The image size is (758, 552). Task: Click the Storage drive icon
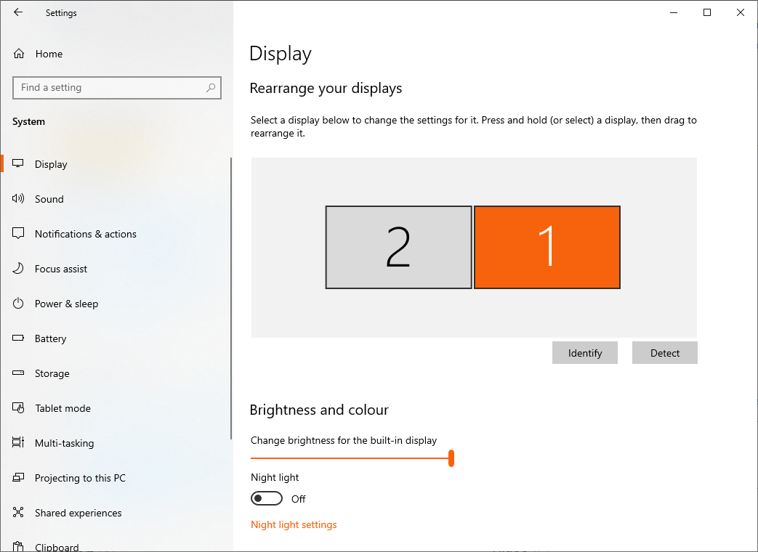point(18,373)
